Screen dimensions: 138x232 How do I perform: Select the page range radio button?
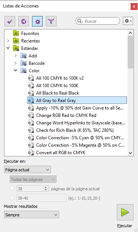coord(12,197)
